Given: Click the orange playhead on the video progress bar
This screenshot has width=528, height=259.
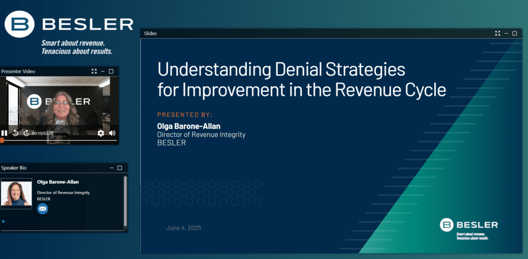Looking at the screenshot, I should tap(2, 140).
